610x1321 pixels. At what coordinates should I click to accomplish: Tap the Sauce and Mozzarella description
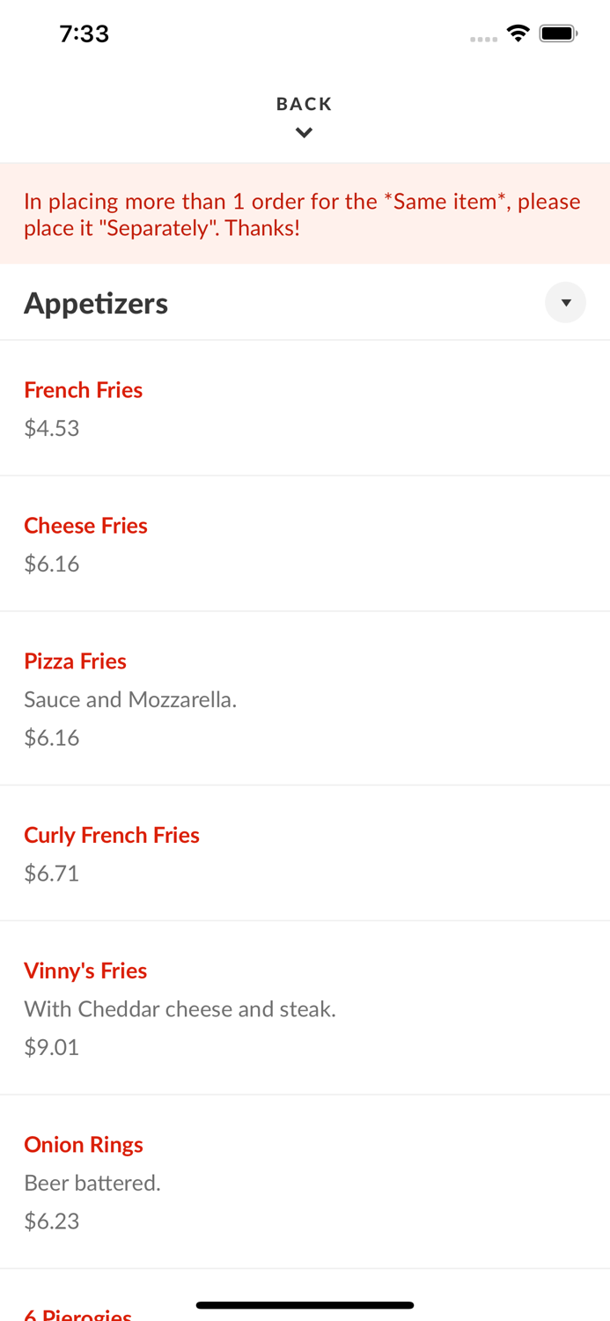130,699
